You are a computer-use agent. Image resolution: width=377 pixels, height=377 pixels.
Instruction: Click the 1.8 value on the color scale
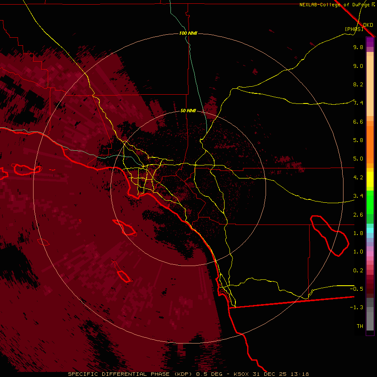click(358, 233)
